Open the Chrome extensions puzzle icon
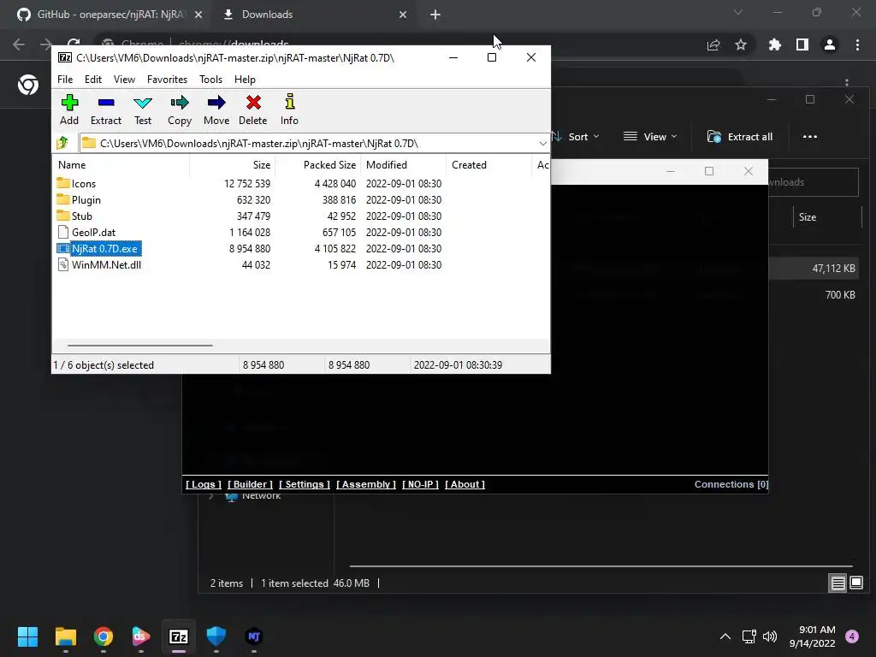This screenshot has width=876, height=657. point(774,44)
